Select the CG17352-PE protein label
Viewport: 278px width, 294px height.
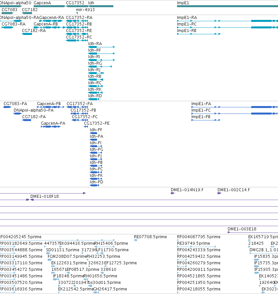click(97, 123)
